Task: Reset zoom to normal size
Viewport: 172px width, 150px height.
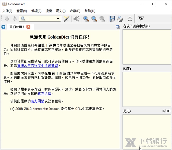Action: click(102, 19)
